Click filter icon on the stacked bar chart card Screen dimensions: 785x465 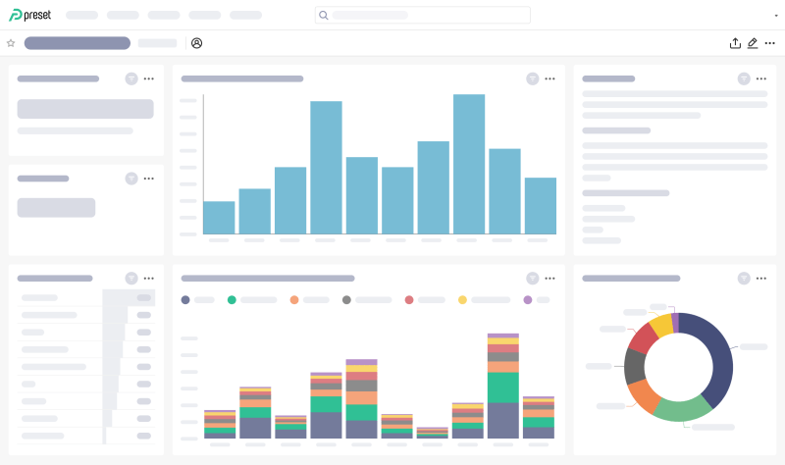pyautogui.click(x=532, y=279)
